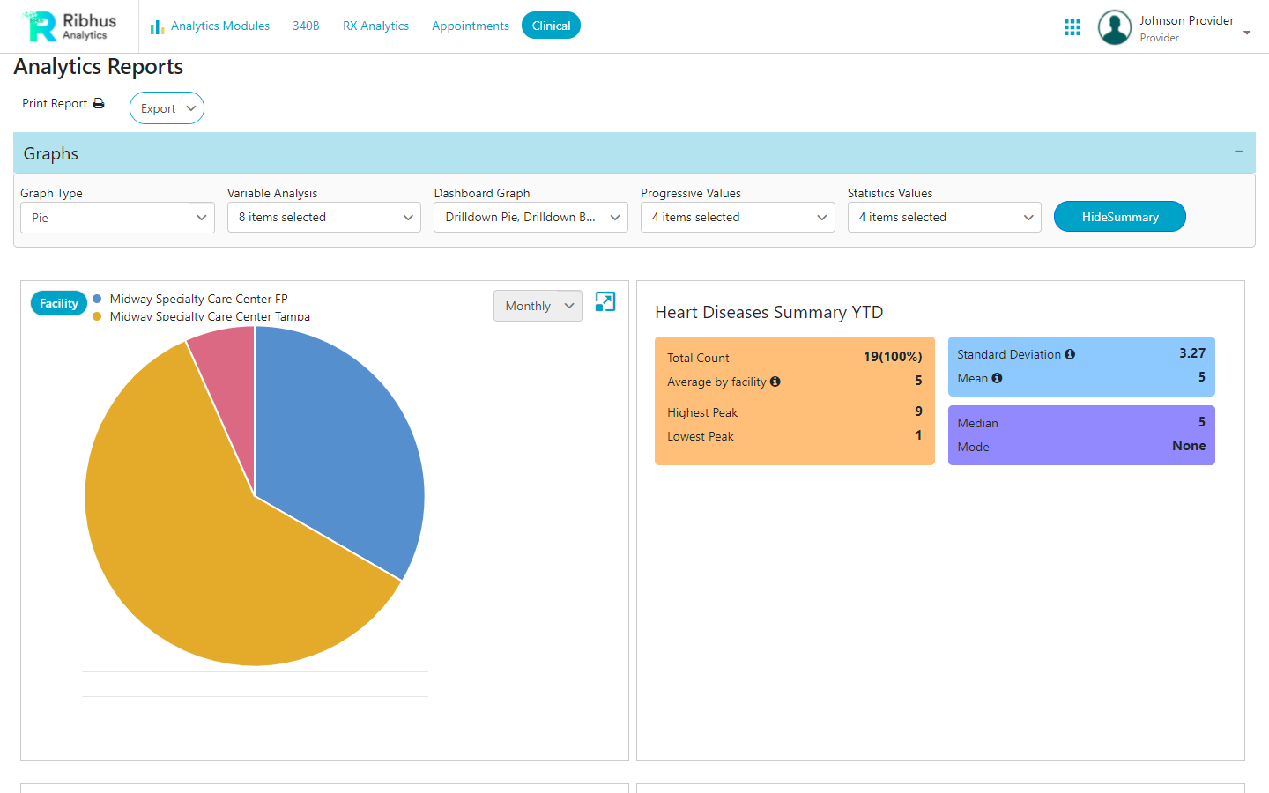Screen dimensions: 1269x793
Task: Select the Appointments menu item
Action: 470,26
